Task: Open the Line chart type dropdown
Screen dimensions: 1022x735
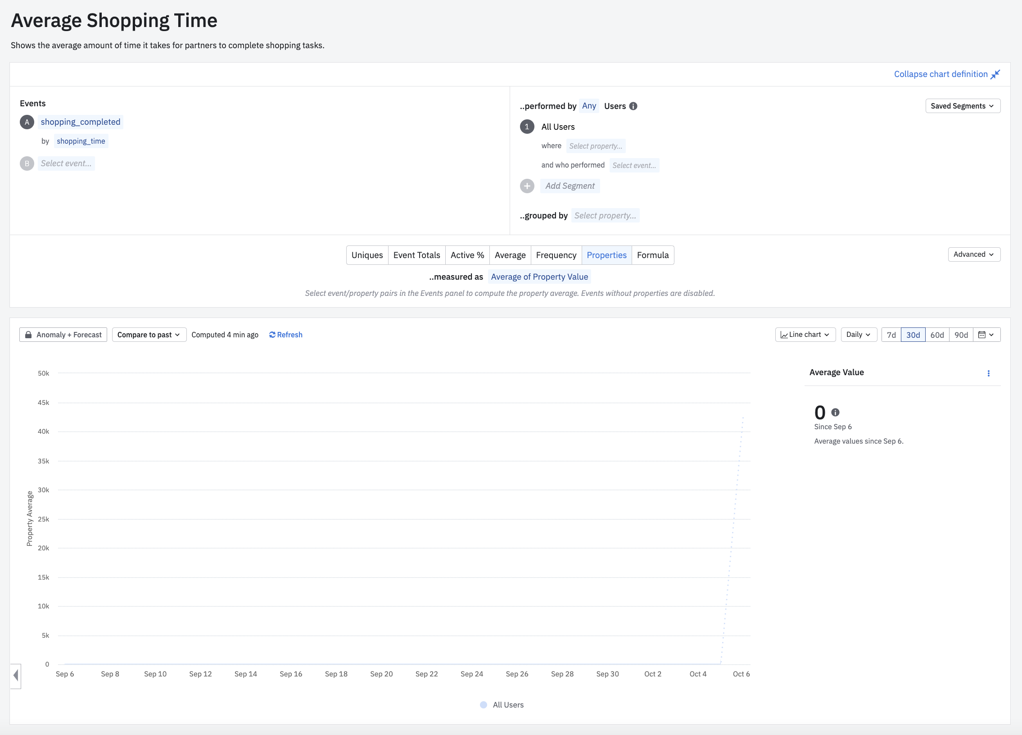Action: pyautogui.click(x=805, y=335)
